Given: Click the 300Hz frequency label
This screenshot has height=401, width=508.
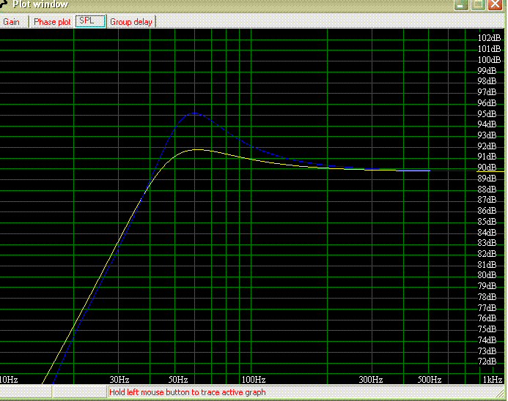Looking at the screenshot, I should click(x=371, y=380).
